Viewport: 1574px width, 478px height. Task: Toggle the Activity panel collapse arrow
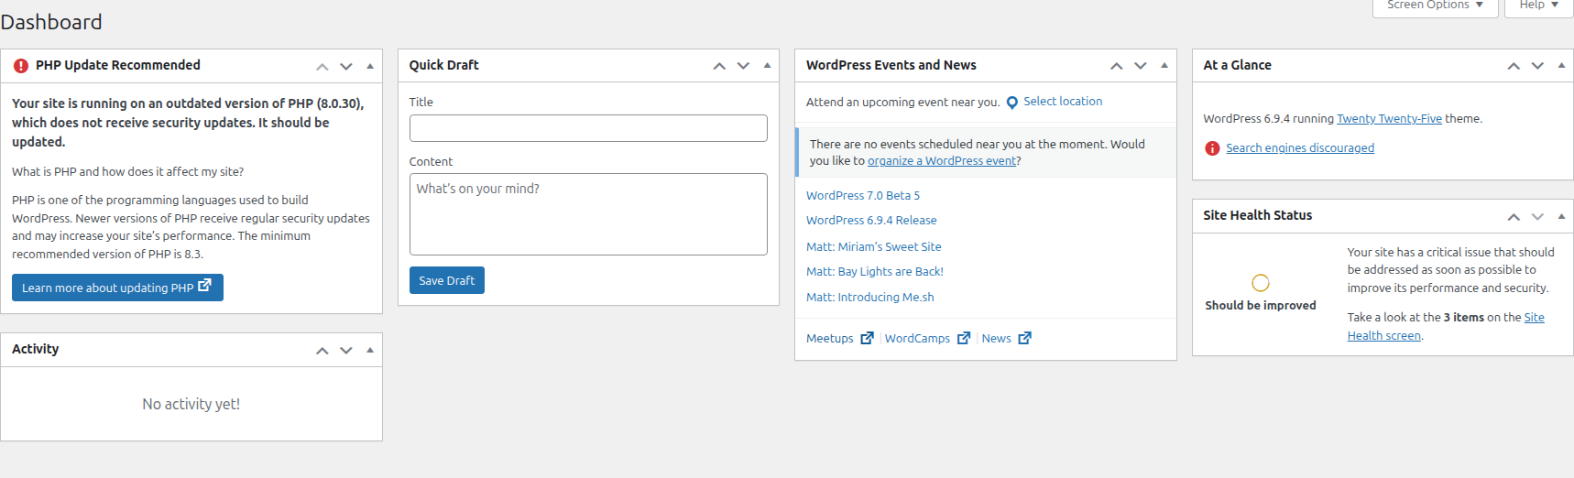tap(370, 350)
